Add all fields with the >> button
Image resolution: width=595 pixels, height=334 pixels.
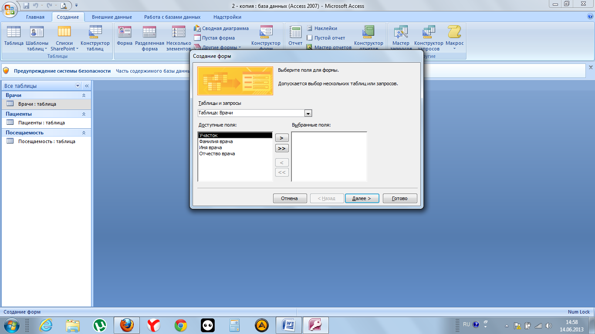tap(282, 148)
